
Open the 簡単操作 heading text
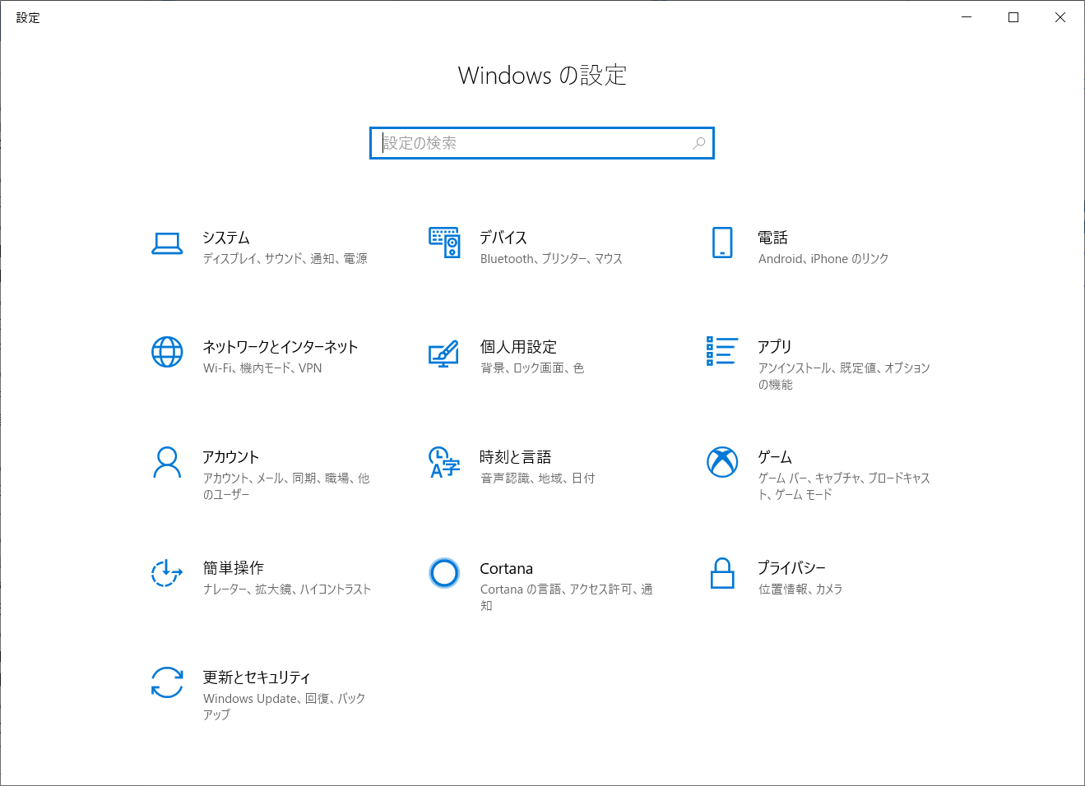(234, 568)
